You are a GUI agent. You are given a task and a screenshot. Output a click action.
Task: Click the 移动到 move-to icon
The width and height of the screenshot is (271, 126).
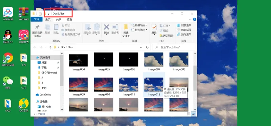tap(87, 27)
